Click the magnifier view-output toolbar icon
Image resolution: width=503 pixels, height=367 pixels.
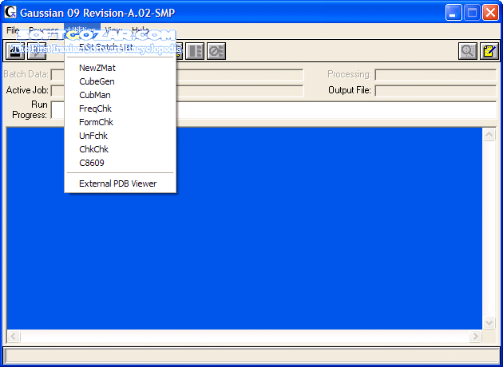click(x=468, y=51)
